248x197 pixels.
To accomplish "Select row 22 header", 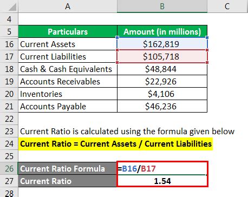I will click(x=9, y=119).
